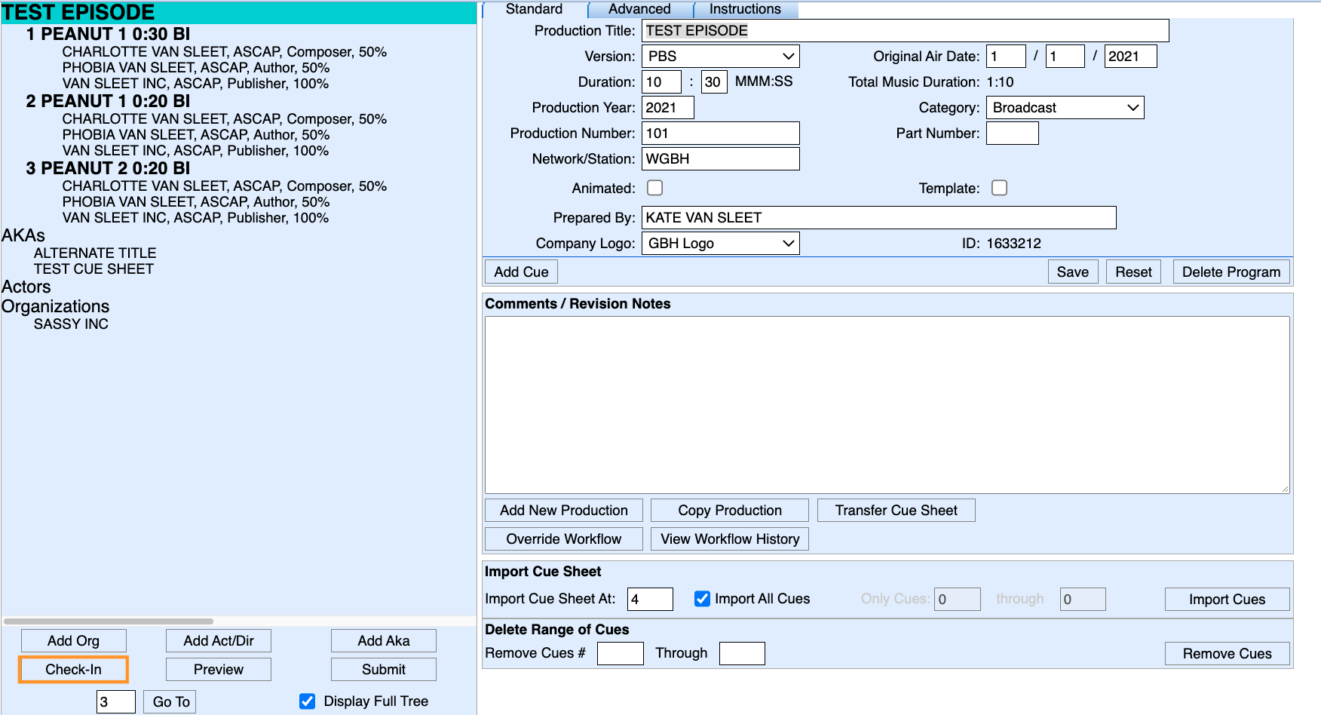Click Original Air Date month field
This screenshot has height=715, width=1321.
coord(1006,57)
